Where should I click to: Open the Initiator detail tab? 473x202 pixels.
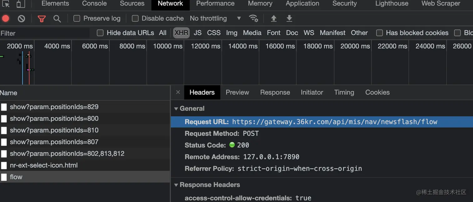312,92
